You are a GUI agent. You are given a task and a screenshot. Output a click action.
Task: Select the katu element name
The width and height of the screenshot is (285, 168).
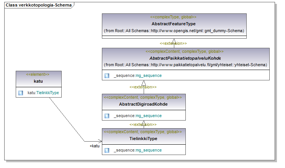click(x=38, y=81)
